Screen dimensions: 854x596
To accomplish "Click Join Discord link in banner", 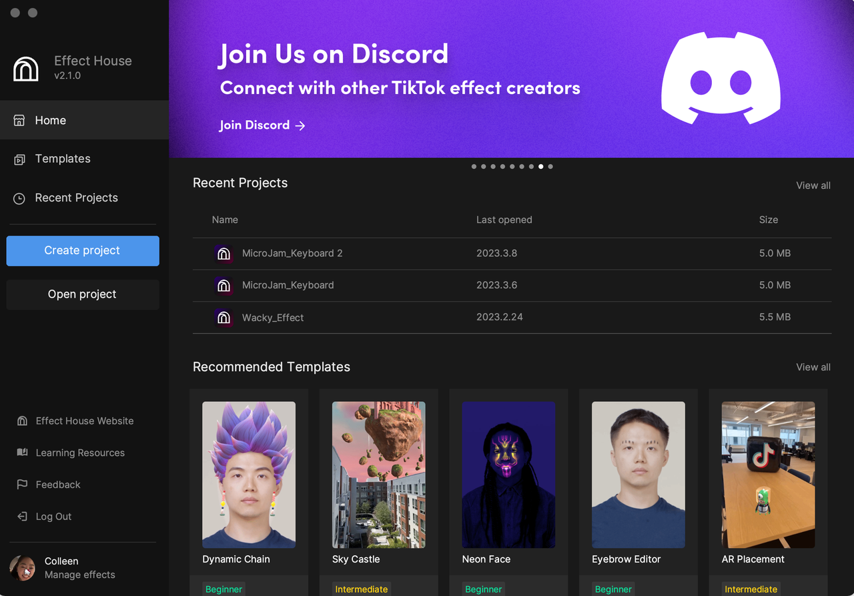I will pos(263,125).
